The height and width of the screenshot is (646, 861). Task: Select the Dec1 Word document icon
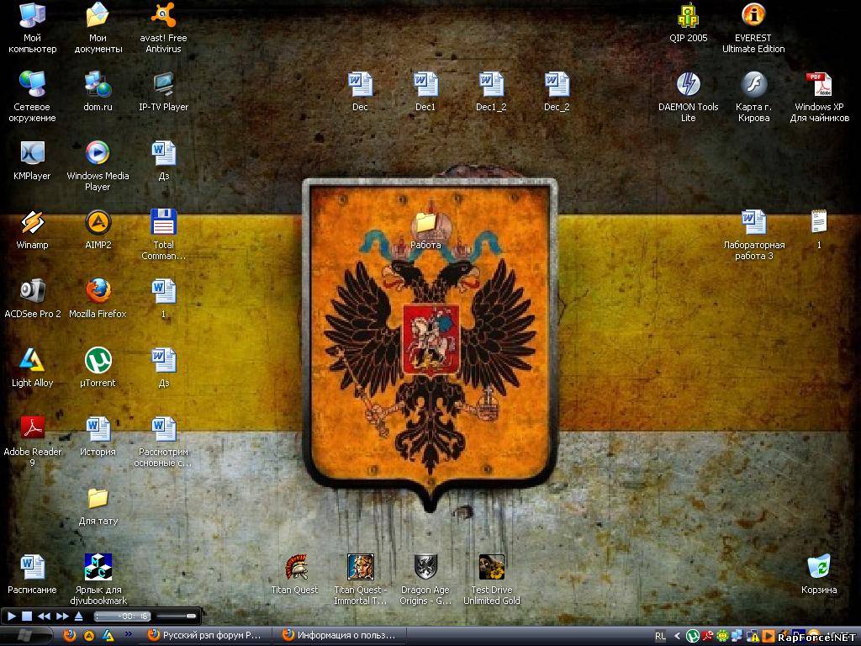pos(425,93)
